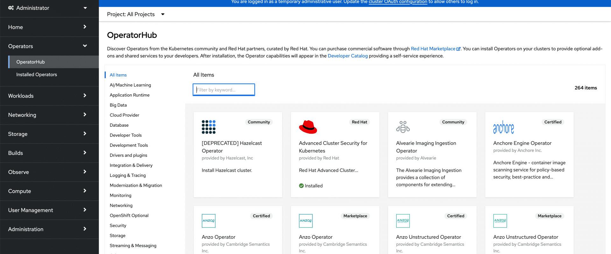611x254 pixels.
Task: Open the Administrator perspective dropdown arrow
Action: (85, 8)
